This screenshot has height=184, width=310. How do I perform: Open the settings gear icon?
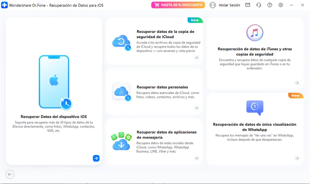281,5
